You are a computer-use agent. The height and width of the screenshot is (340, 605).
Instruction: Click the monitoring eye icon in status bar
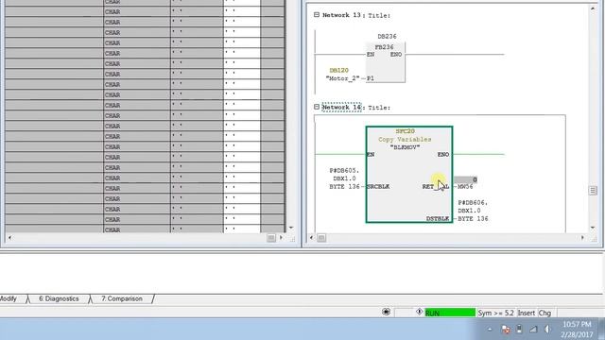[x=386, y=312]
